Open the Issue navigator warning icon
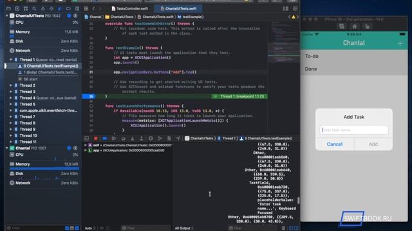Image resolution: width=412 pixels, height=231 pixels. 43,8
